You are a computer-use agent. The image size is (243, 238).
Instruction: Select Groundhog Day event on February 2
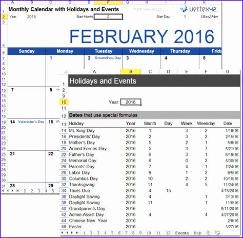[108, 58]
